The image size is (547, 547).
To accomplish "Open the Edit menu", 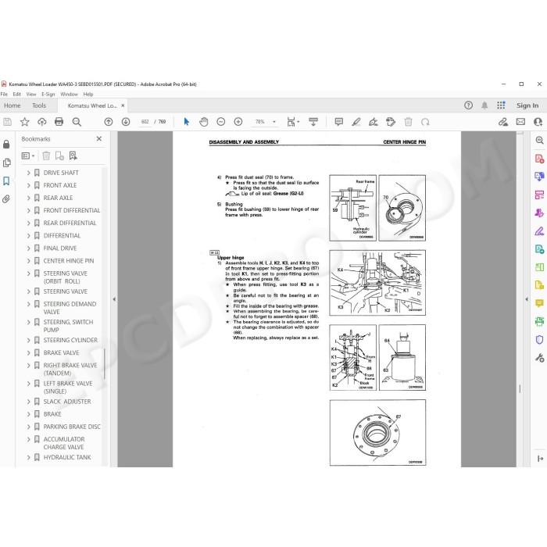I will pos(16,95).
